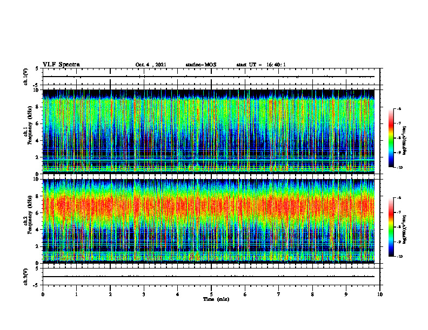This screenshot has height=330, width=428.
Task: Click the "VLF Spectra" title text
Action: (x=61, y=65)
